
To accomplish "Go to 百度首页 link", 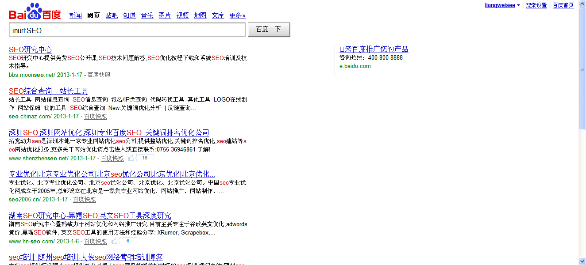I will [x=563, y=5].
